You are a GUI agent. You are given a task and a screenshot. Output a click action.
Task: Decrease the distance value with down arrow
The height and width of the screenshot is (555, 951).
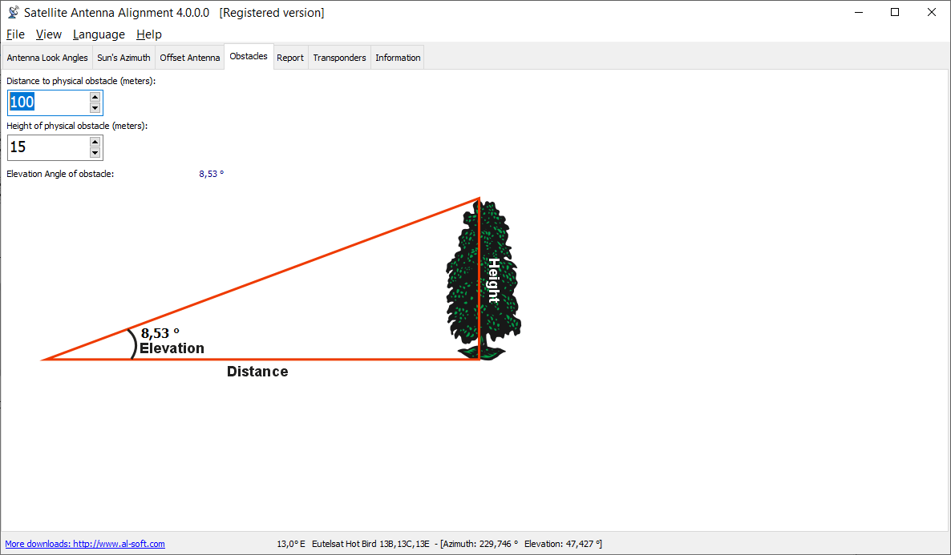[x=95, y=108]
